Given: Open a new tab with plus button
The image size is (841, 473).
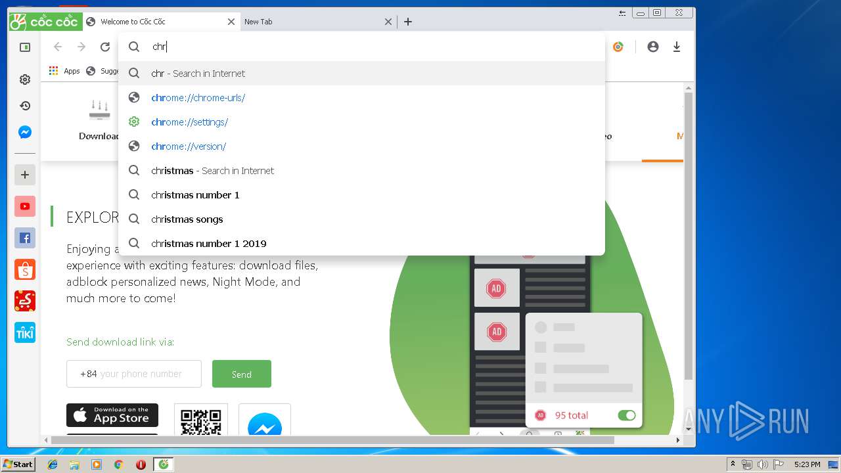Looking at the screenshot, I should point(408,22).
